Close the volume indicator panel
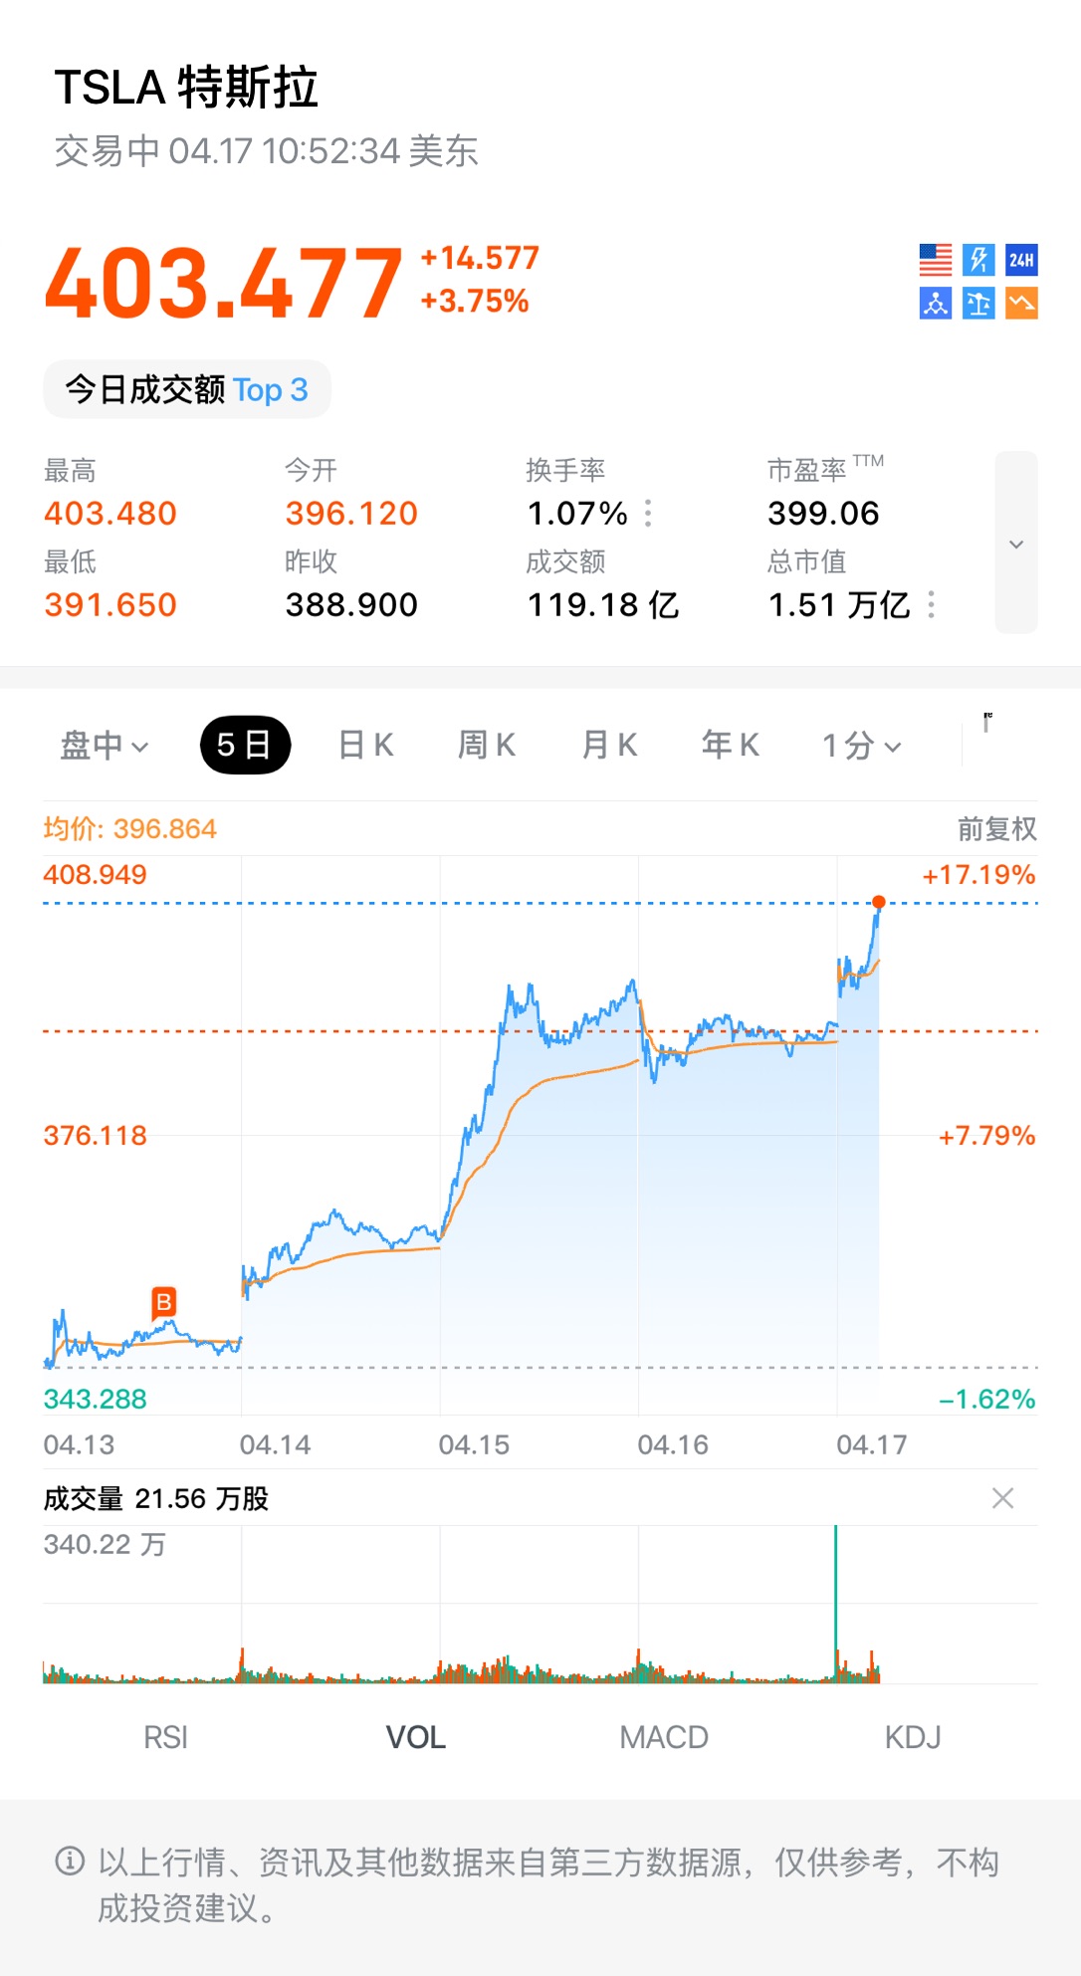This screenshot has width=1081, height=1976. click(x=1002, y=1498)
